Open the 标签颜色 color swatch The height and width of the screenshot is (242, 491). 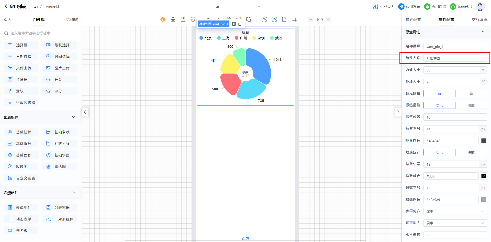pos(483,141)
